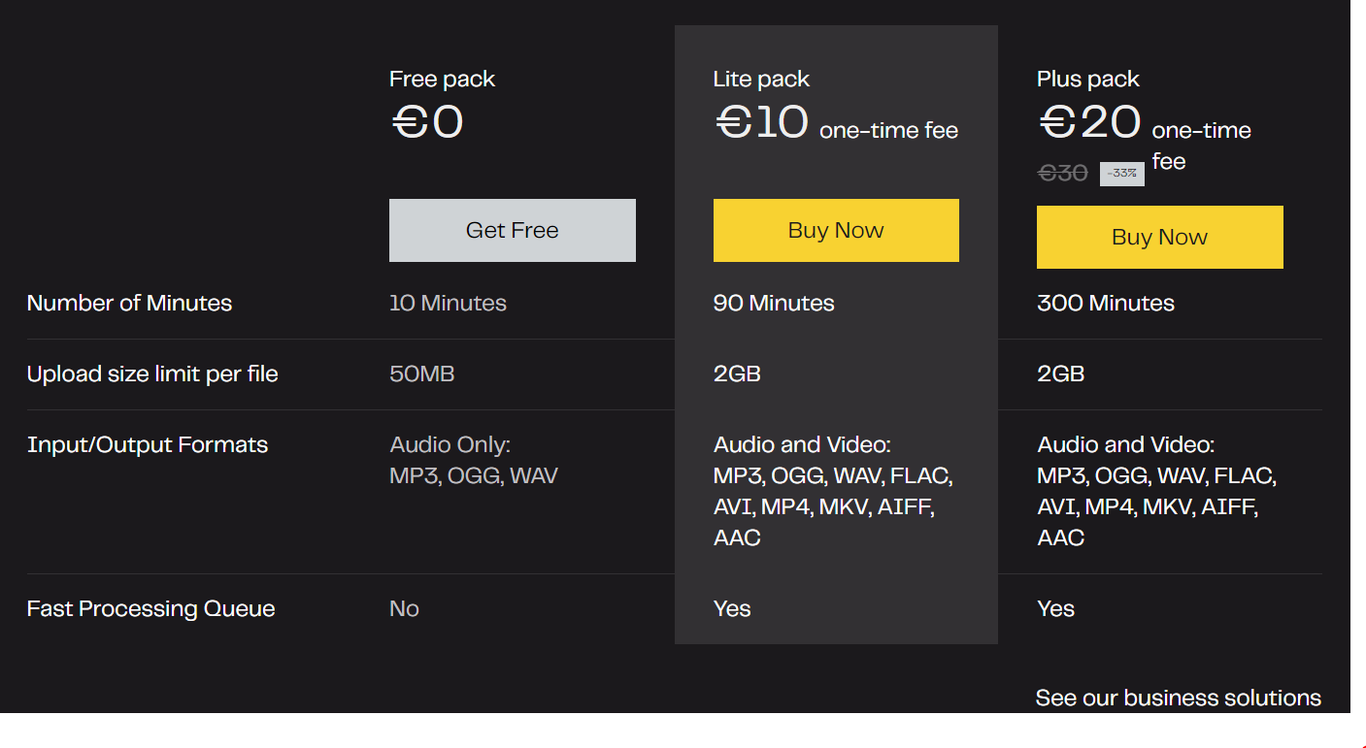Click the 300 Minutes value for the Plus pack

(1105, 303)
